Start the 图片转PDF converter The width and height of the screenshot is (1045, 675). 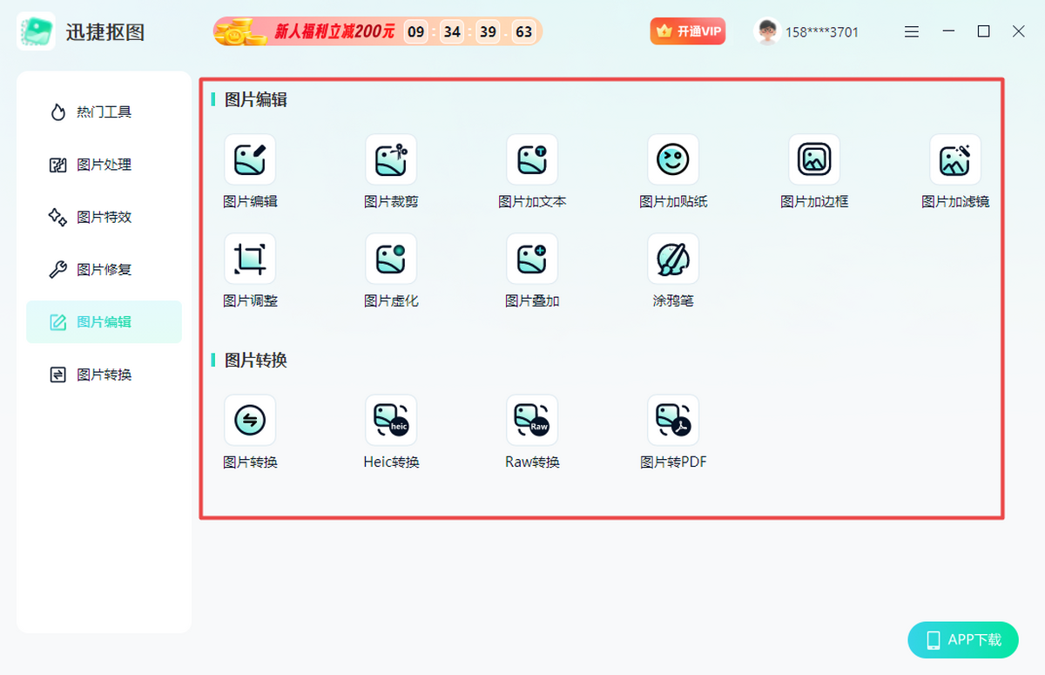673,421
